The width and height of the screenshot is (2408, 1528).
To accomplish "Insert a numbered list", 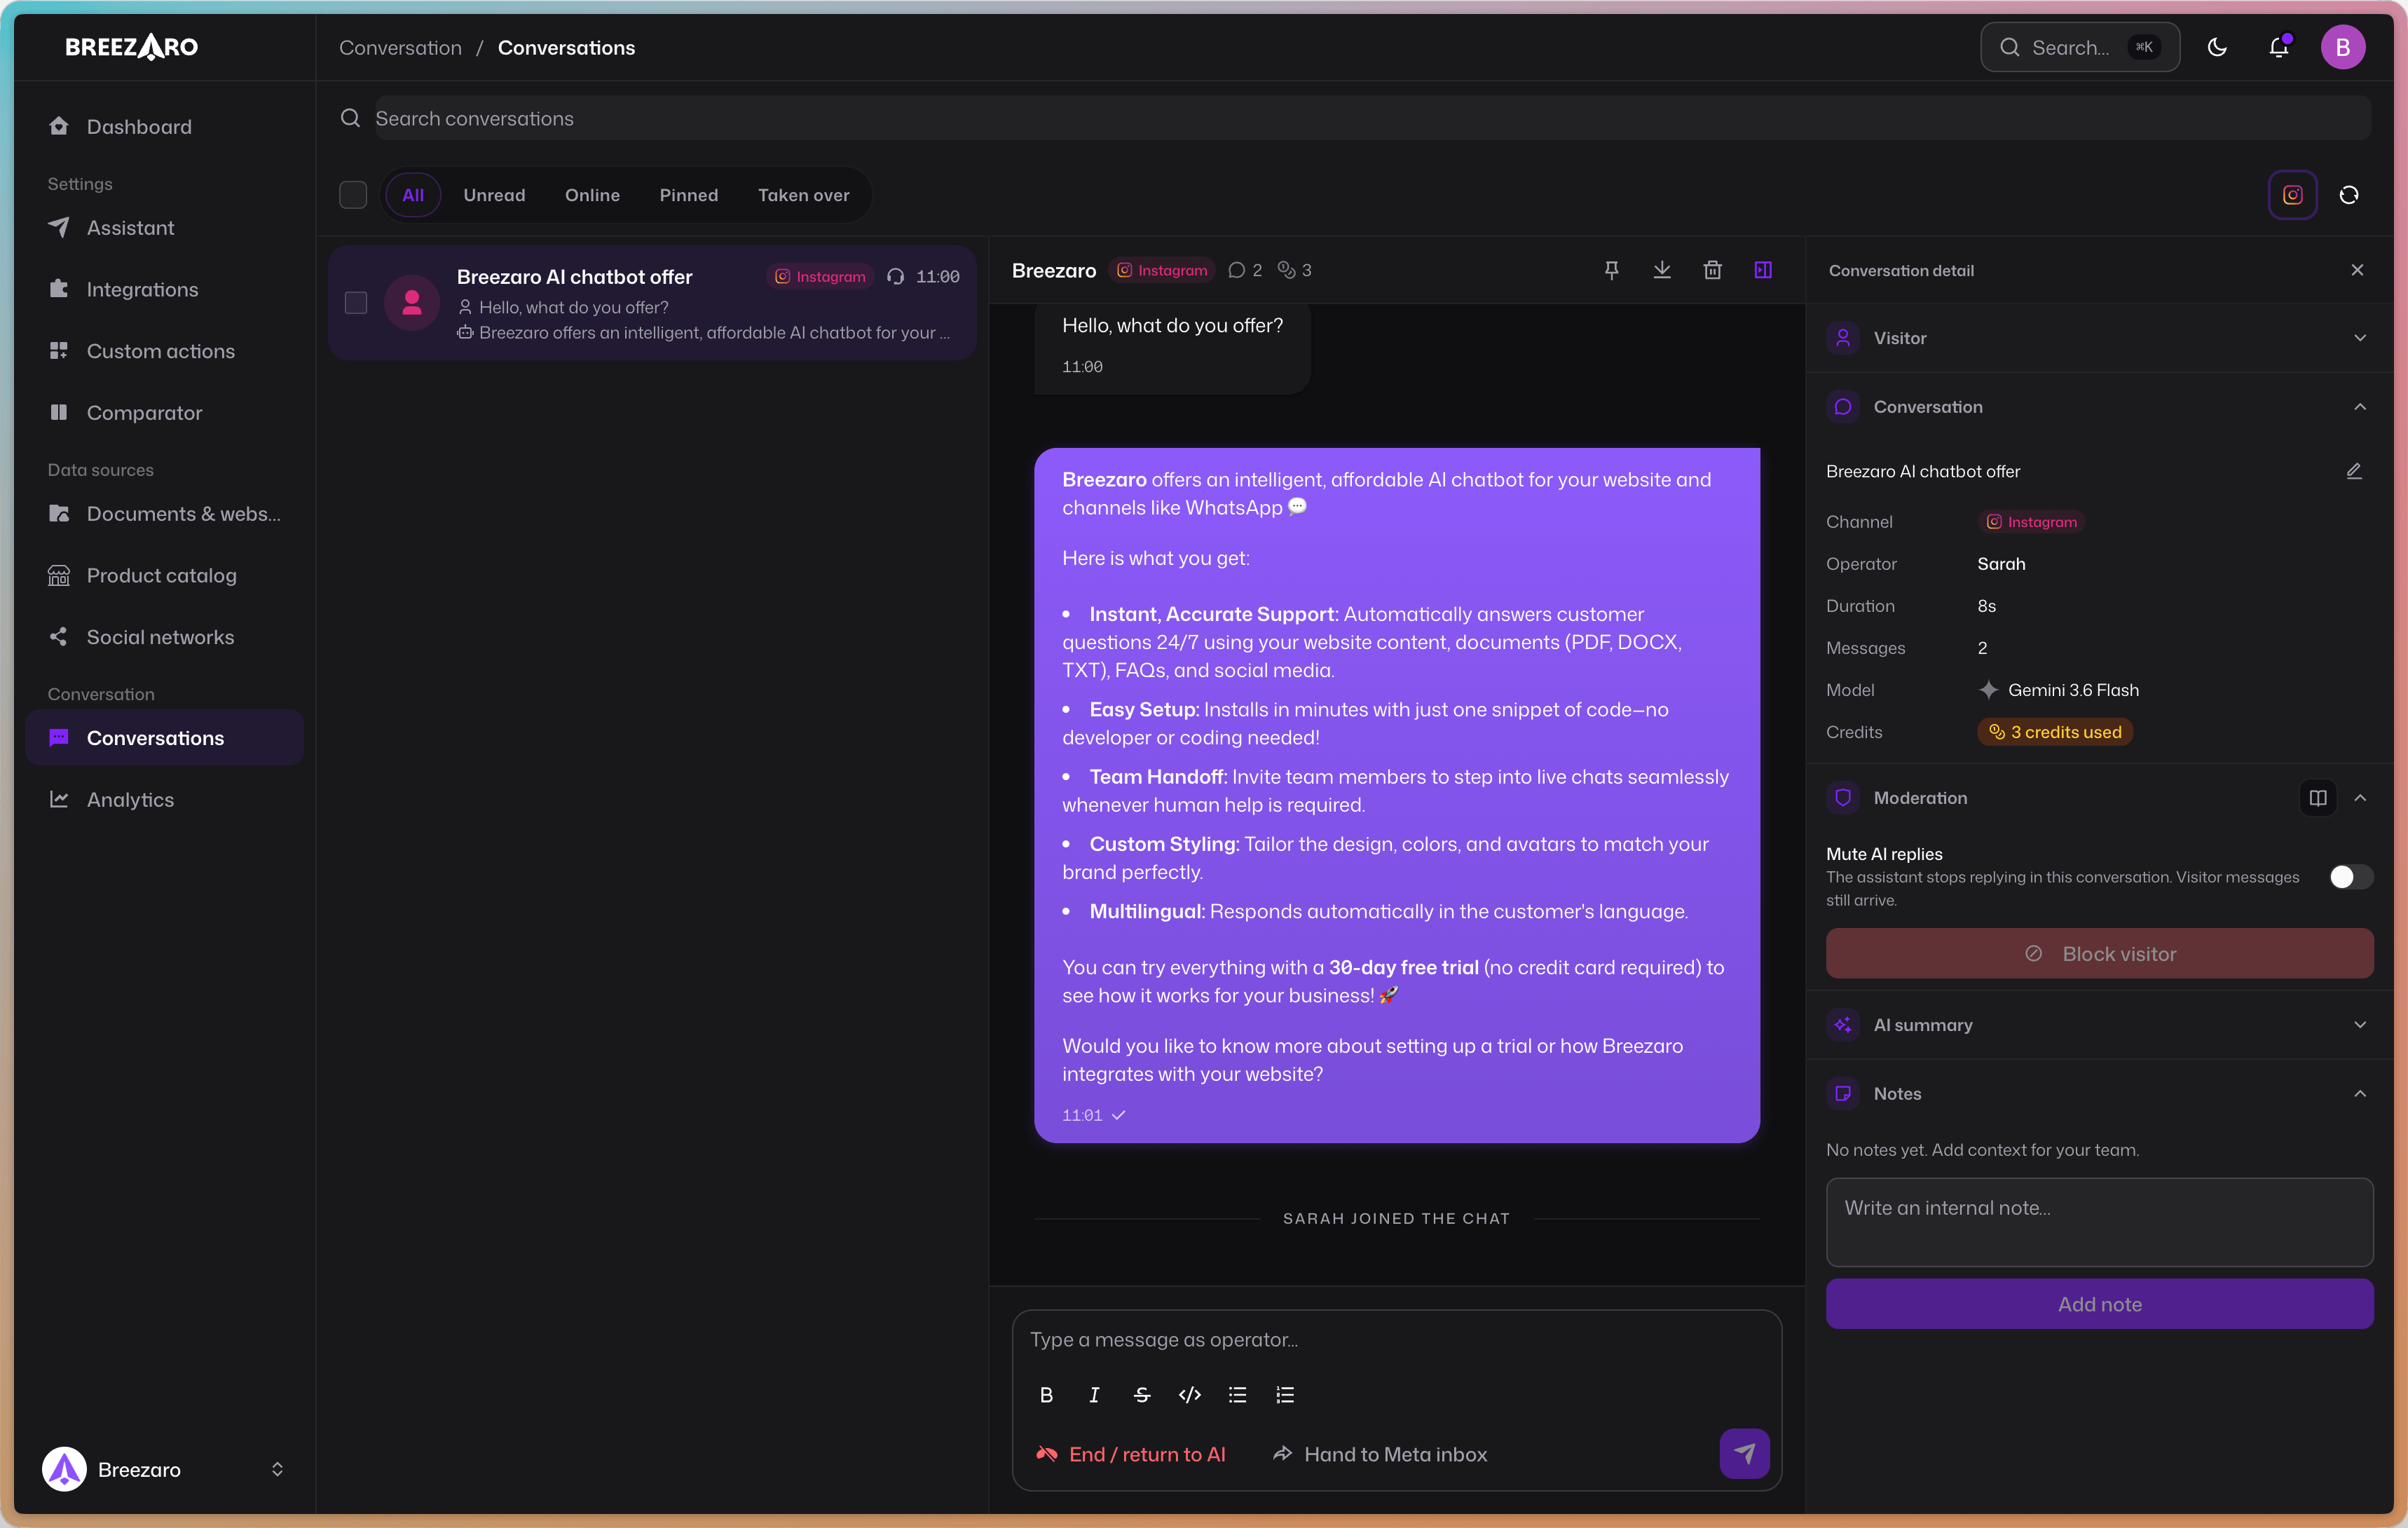I will pyautogui.click(x=1285, y=1395).
